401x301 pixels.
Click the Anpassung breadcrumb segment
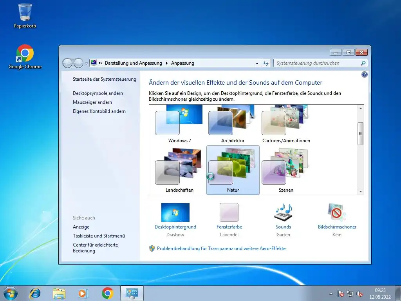[x=182, y=63]
